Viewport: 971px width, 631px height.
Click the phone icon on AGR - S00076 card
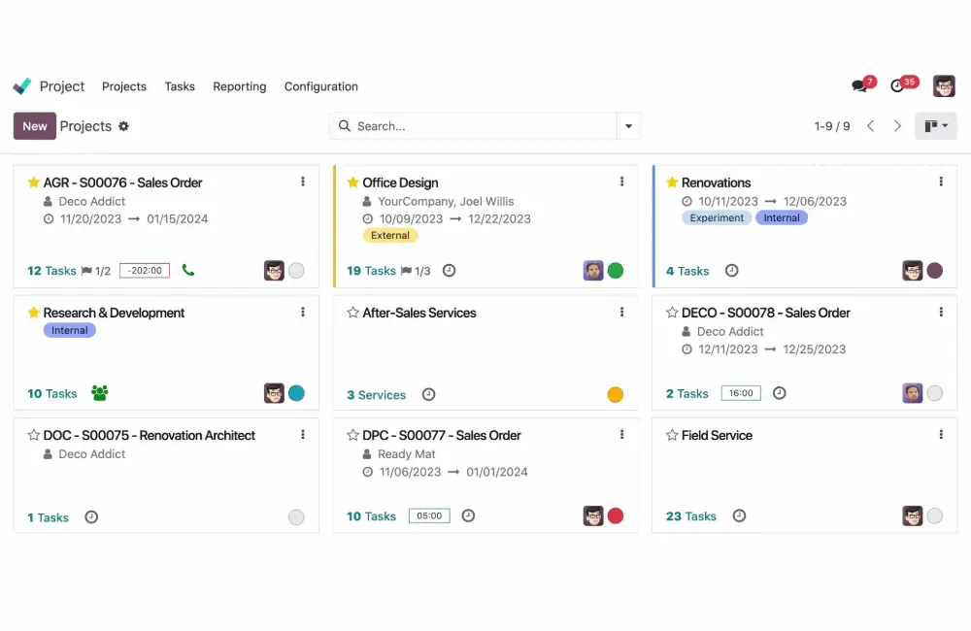pyautogui.click(x=188, y=271)
